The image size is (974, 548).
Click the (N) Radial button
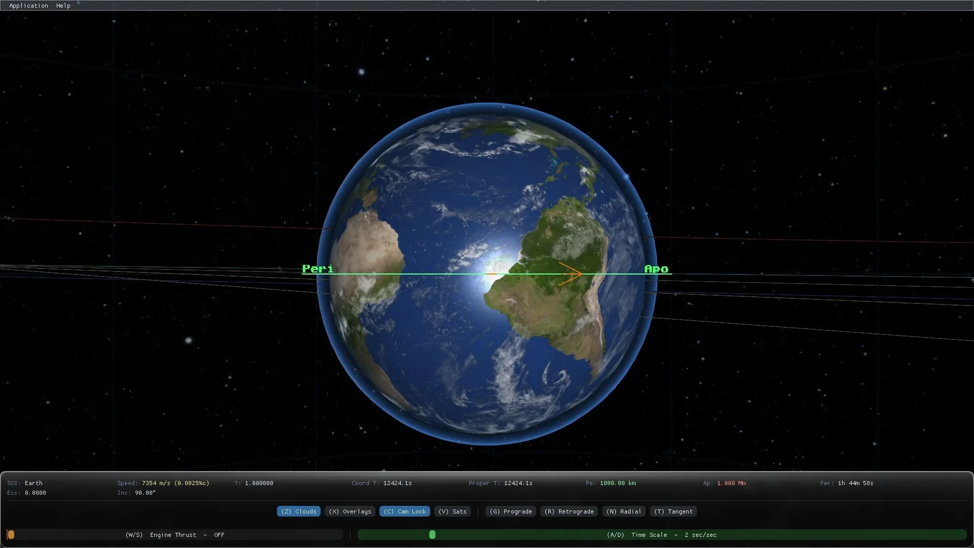pos(624,511)
